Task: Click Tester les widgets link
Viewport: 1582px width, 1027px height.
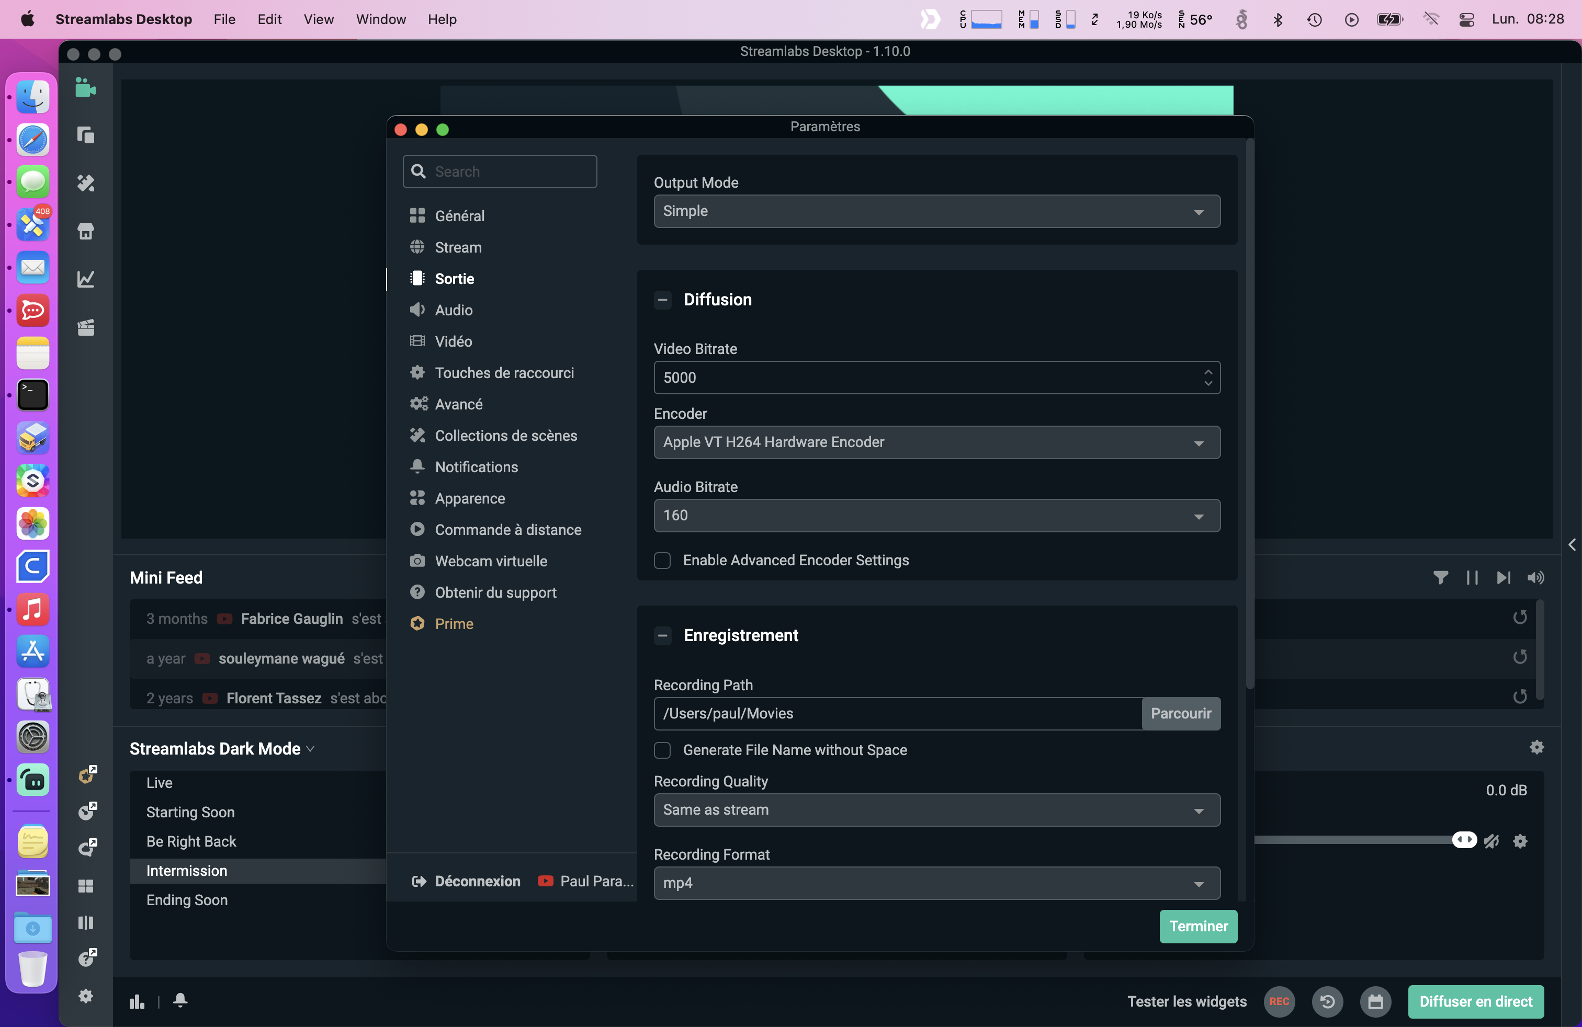Action: pos(1186,1001)
